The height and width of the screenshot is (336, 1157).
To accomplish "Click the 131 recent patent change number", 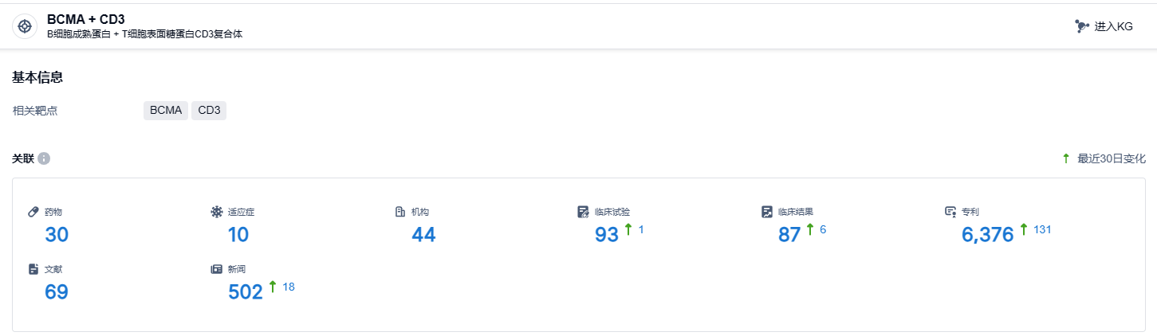I will [1042, 230].
